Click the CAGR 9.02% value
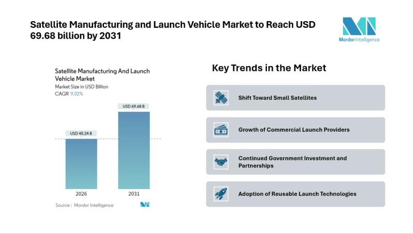This screenshot has width=413, height=234. (76, 93)
